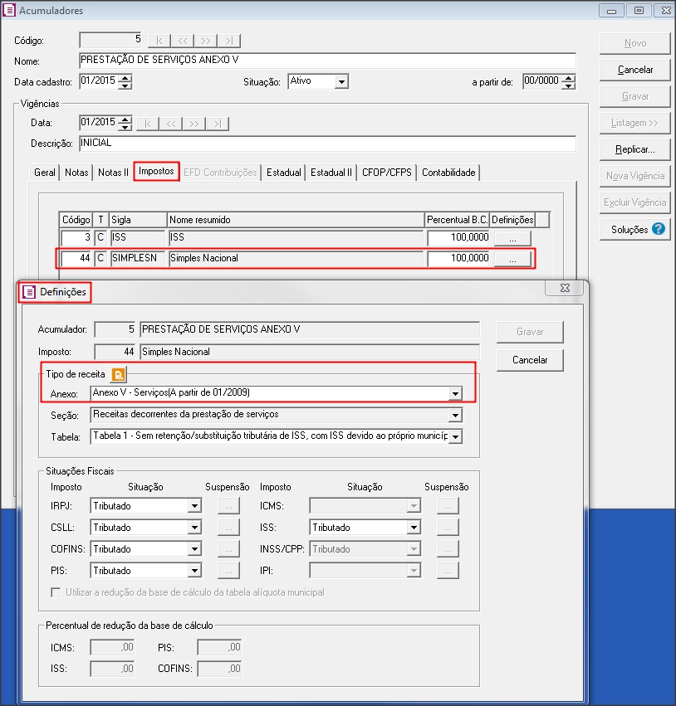The width and height of the screenshot is (676, 706).
Task: Open the IRPJ Situação dropdown
Action: [x=194, y=506]
